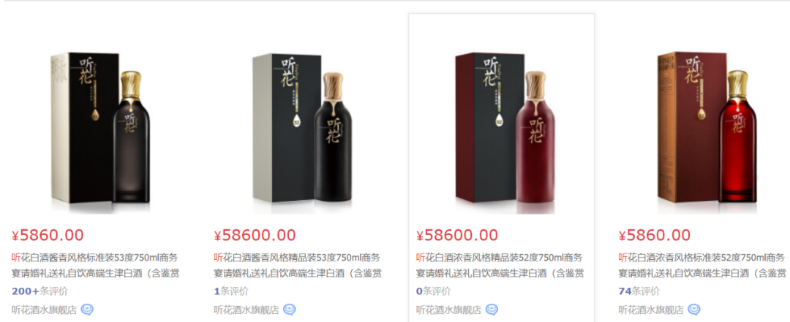Screen dimensions: 790x322
Task: Open 听花白酒酱香风格标准装53度 title link
Action: [95, 266]
